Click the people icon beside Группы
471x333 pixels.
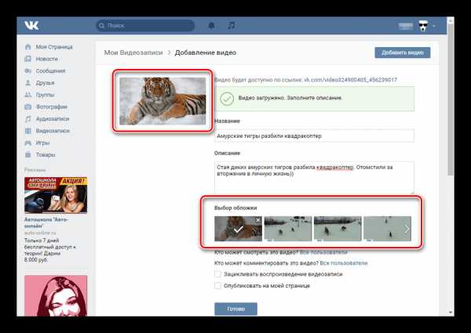click(x=28, y=95)
